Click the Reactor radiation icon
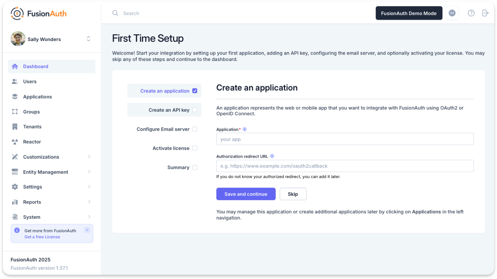 pyautogui.click(x=15, y=142)
